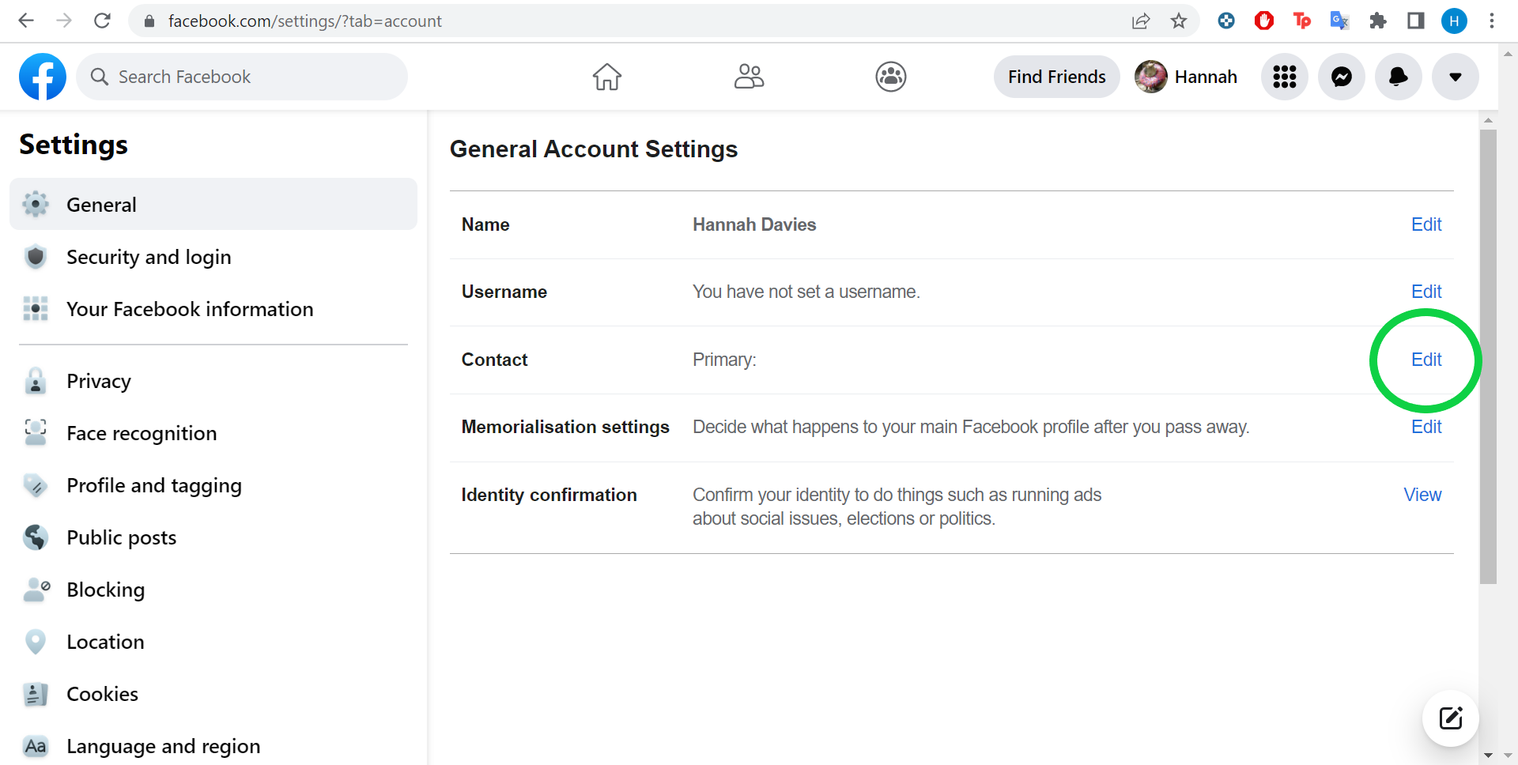
Task: Go to the Home feed icon
Action: (607, 77)
